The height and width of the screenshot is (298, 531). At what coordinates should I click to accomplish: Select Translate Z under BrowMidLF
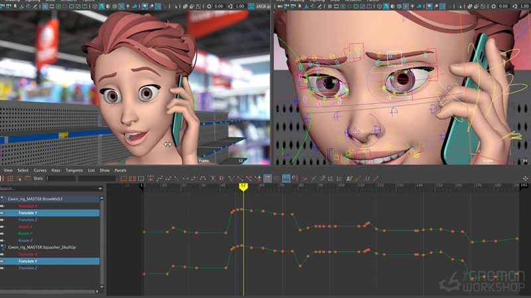pyautogui.click(x=27, y=220)
